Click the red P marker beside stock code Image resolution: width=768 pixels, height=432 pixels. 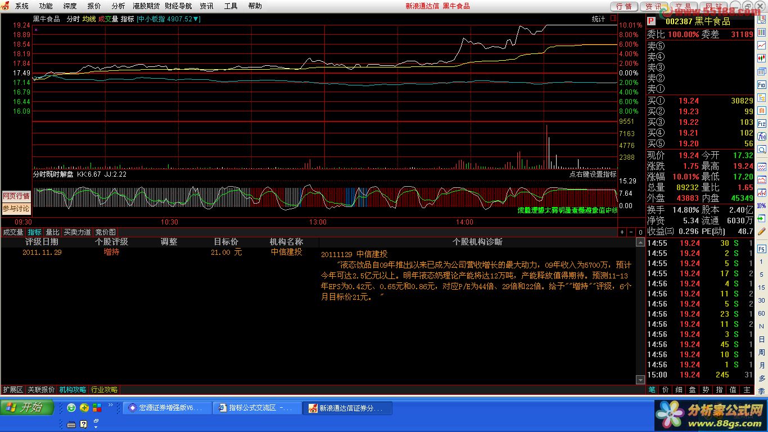[x=651, y=21]
